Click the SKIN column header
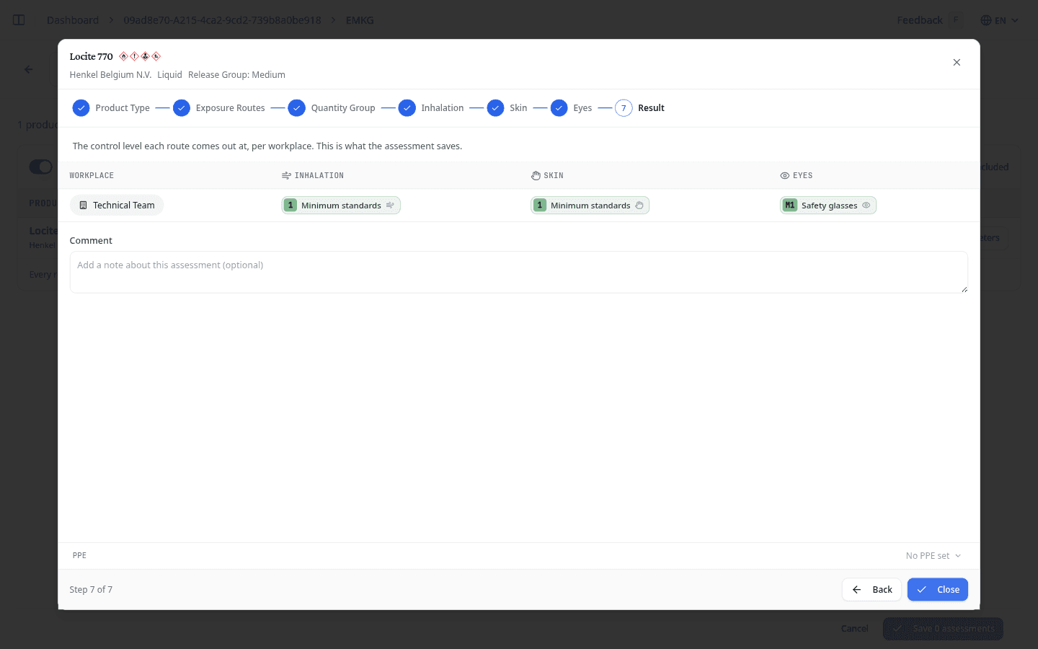 (547, 176)
